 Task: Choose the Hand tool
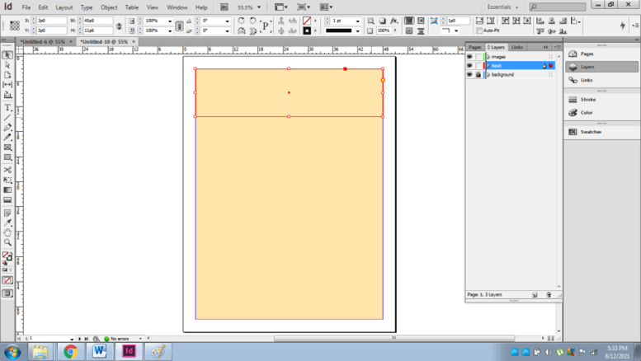(x=8, y=232)
